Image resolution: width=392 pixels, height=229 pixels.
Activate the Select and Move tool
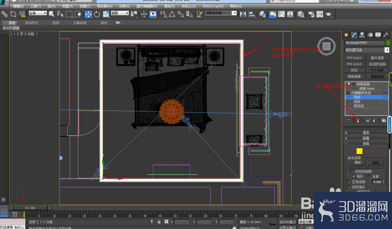[x=88, y=14]
